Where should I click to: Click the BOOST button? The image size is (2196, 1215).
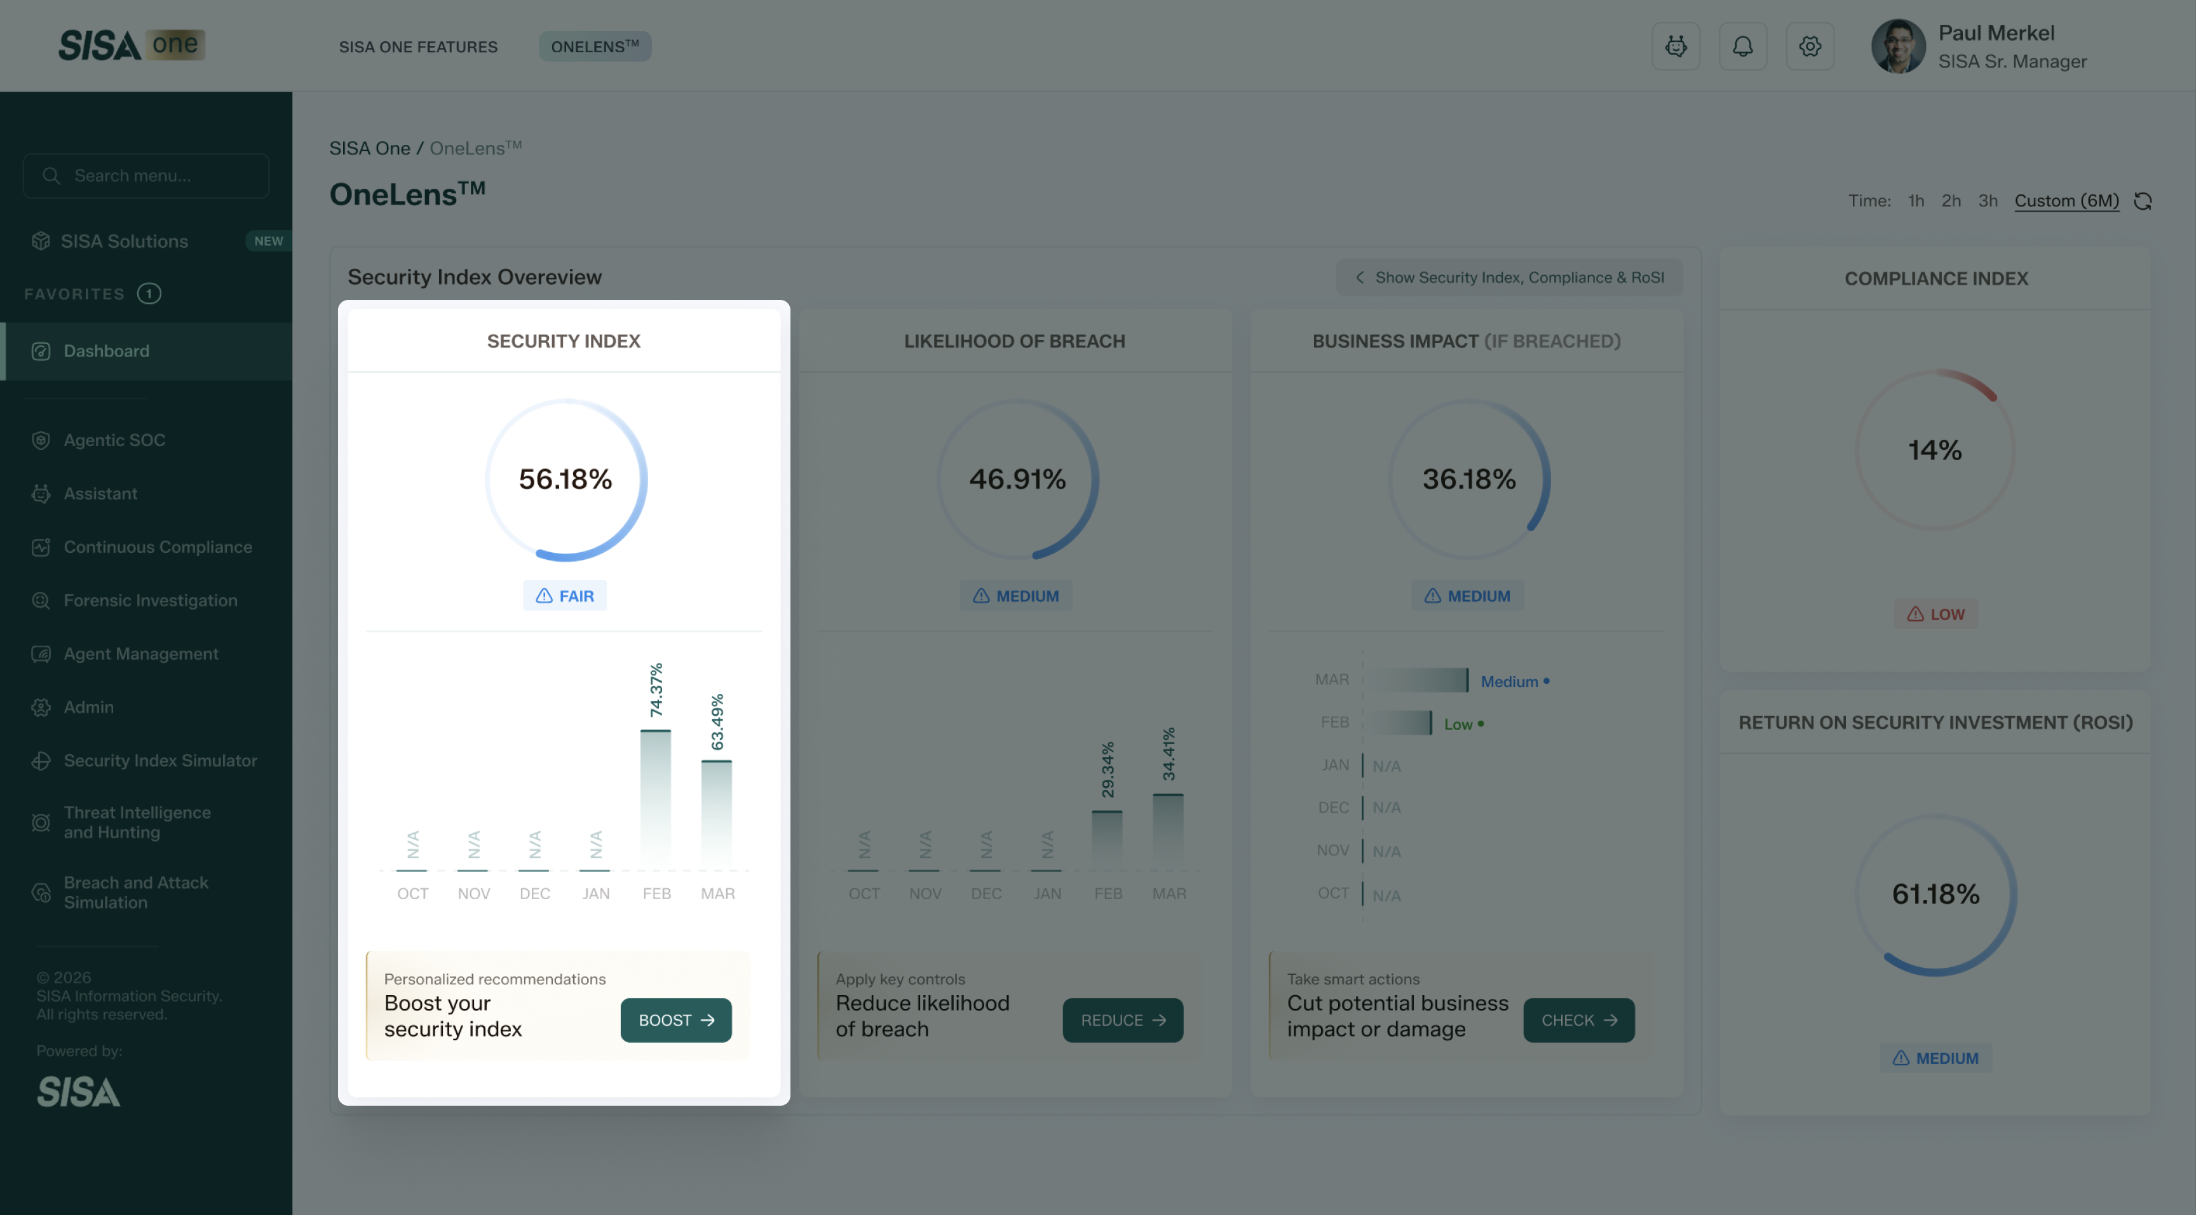coord(675,1020)
